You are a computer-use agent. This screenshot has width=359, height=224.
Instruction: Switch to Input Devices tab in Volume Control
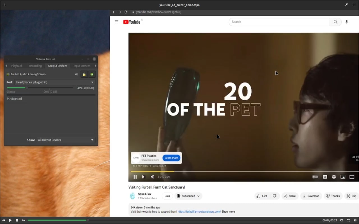82,66
